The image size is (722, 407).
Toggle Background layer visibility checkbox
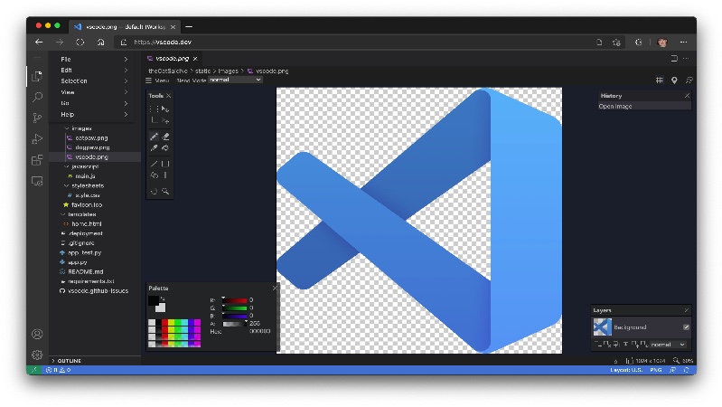pos(686,327)
